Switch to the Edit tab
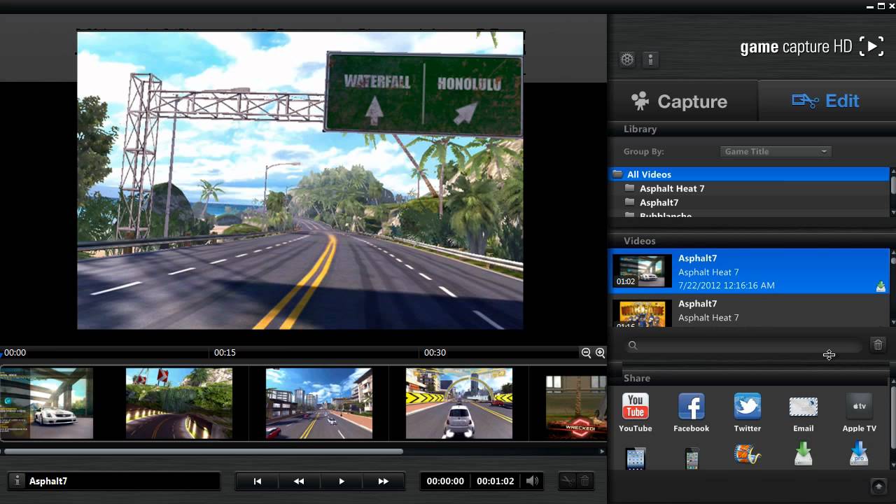The height and width of the screenshot is (504, 896). click(827, 101)
